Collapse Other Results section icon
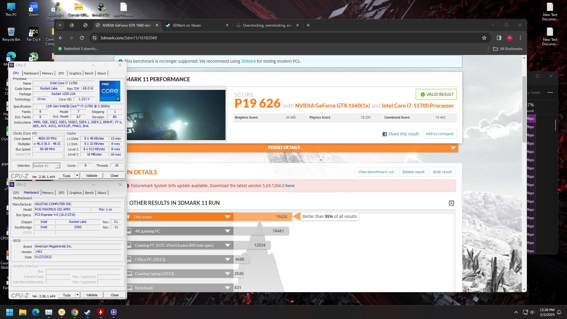Viewport: 567px width, 319px height. pos(451,203)
